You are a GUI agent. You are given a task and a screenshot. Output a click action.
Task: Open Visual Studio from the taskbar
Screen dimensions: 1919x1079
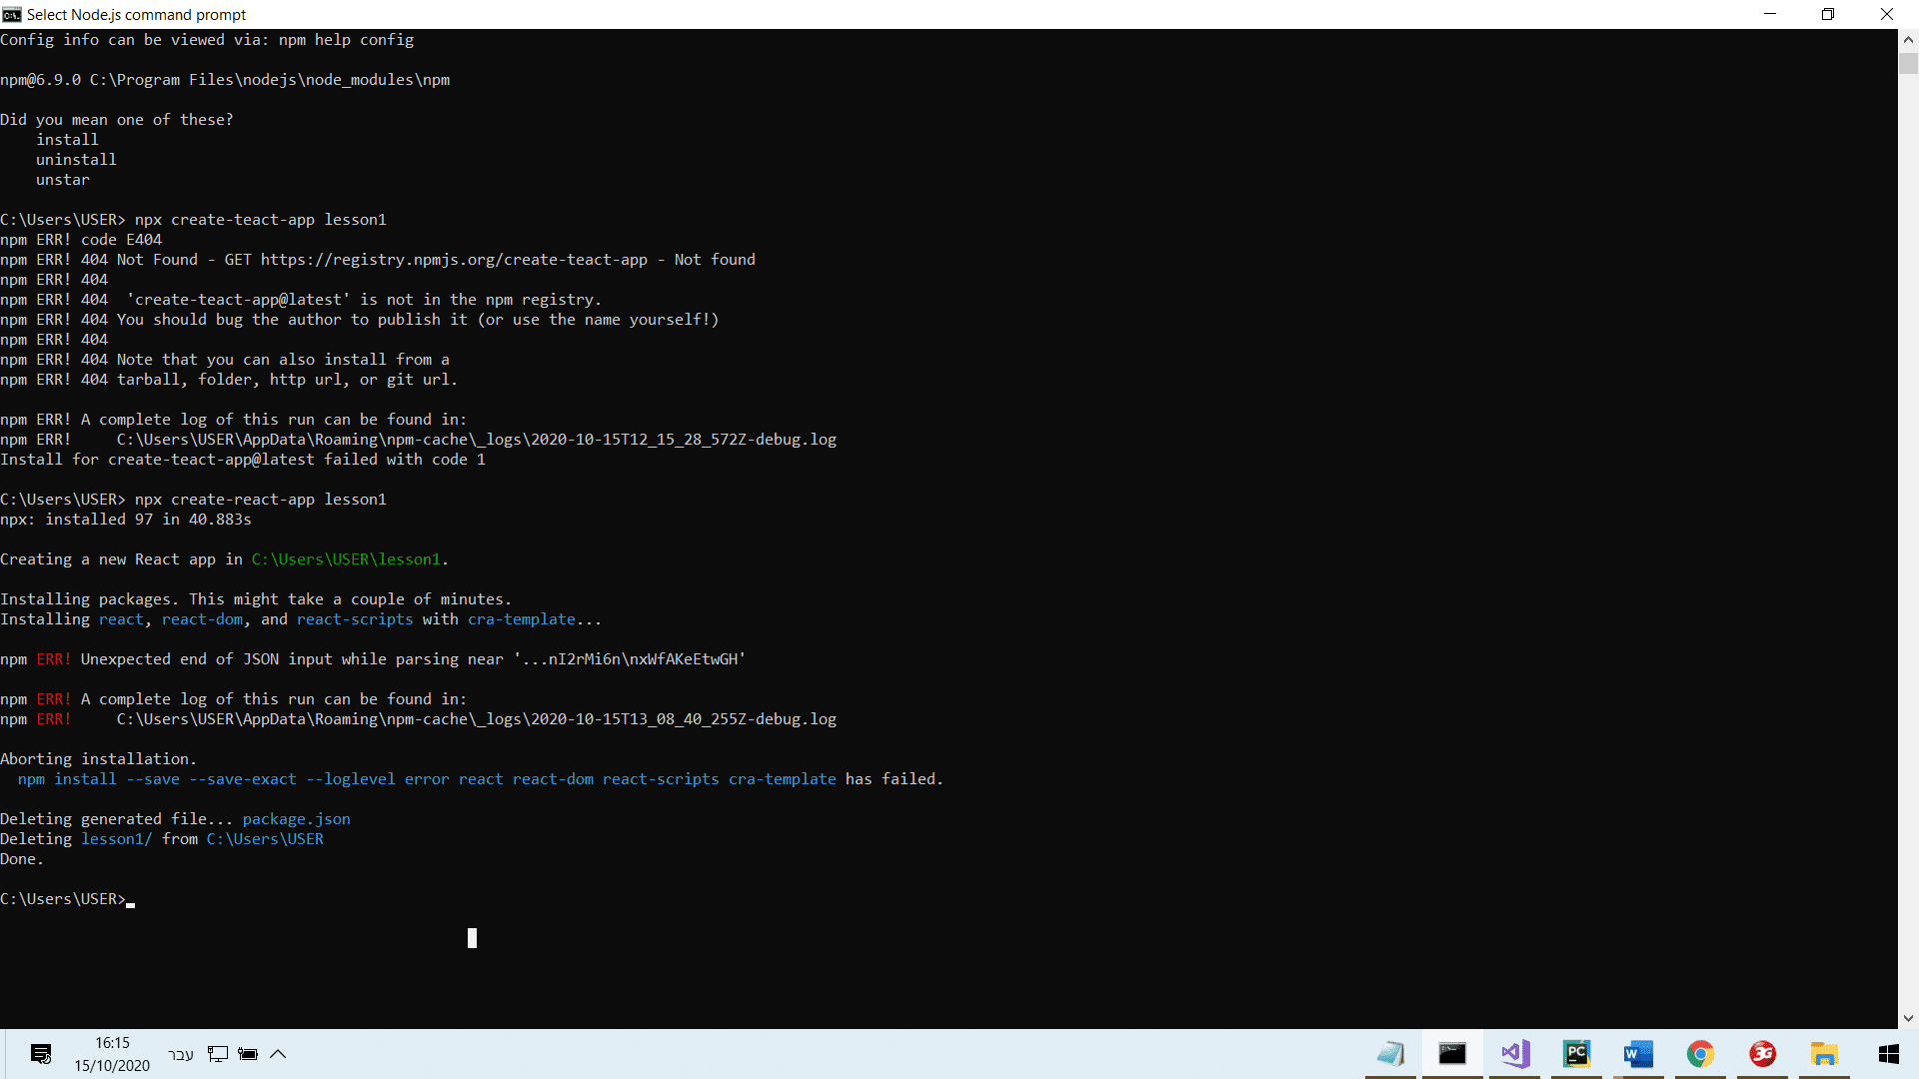[1515, 1054]
